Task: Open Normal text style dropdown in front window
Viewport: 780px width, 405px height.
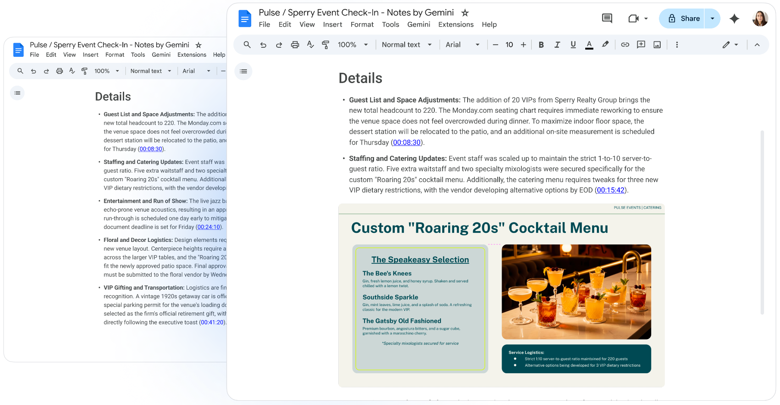Action: click(x=407, y=45)
